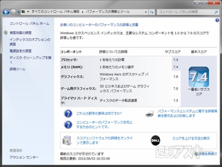
Task: Open インデックスのオプションの調整 link
Action: click(30, 42)
